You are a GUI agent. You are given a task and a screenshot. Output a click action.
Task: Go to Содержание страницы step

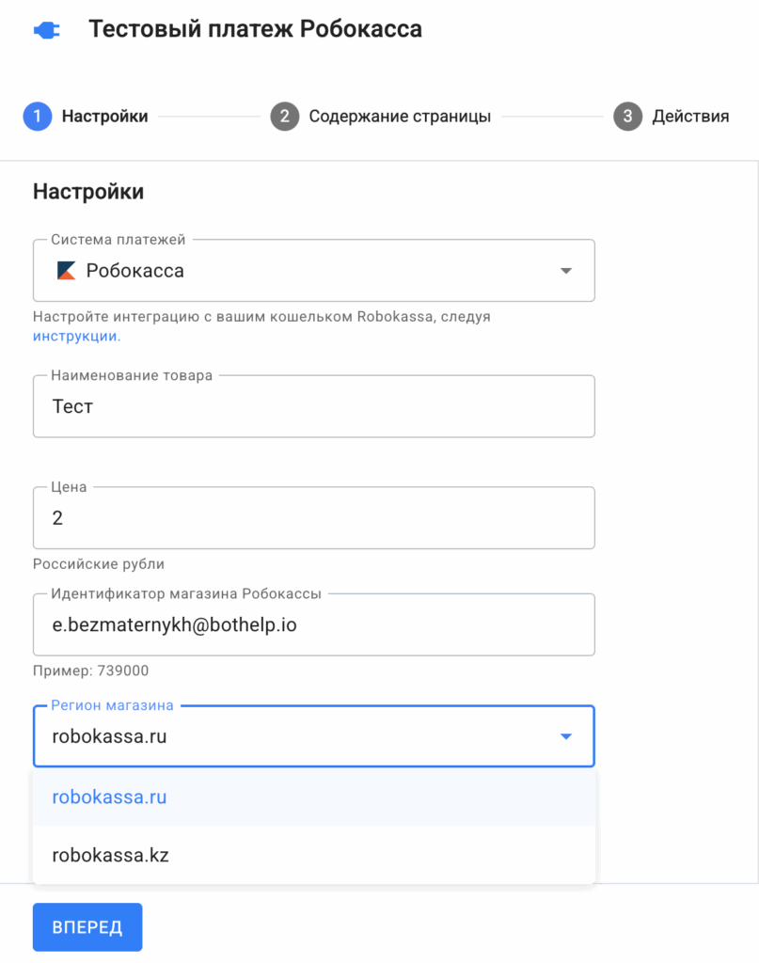pyautogui.click(x=400, y=117)
